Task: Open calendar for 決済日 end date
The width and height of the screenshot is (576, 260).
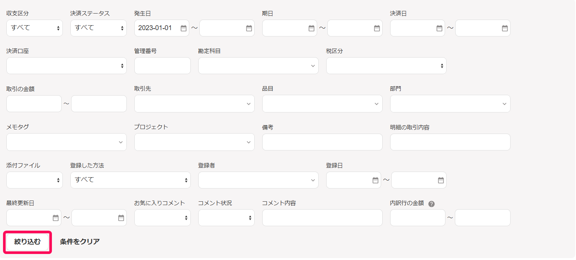Action: coord(505,28)
